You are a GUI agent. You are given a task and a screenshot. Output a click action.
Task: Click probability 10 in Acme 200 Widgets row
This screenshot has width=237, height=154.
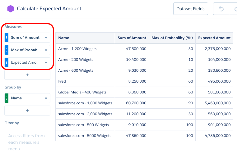tap(191, 60)
